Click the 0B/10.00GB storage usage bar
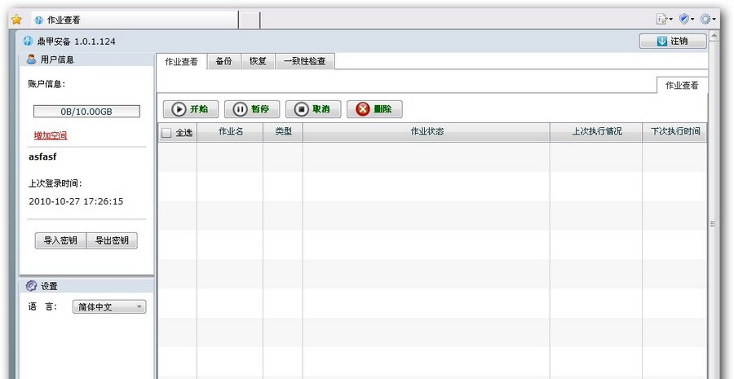Viewport: 734px width, 379px height. click(86, 112)
